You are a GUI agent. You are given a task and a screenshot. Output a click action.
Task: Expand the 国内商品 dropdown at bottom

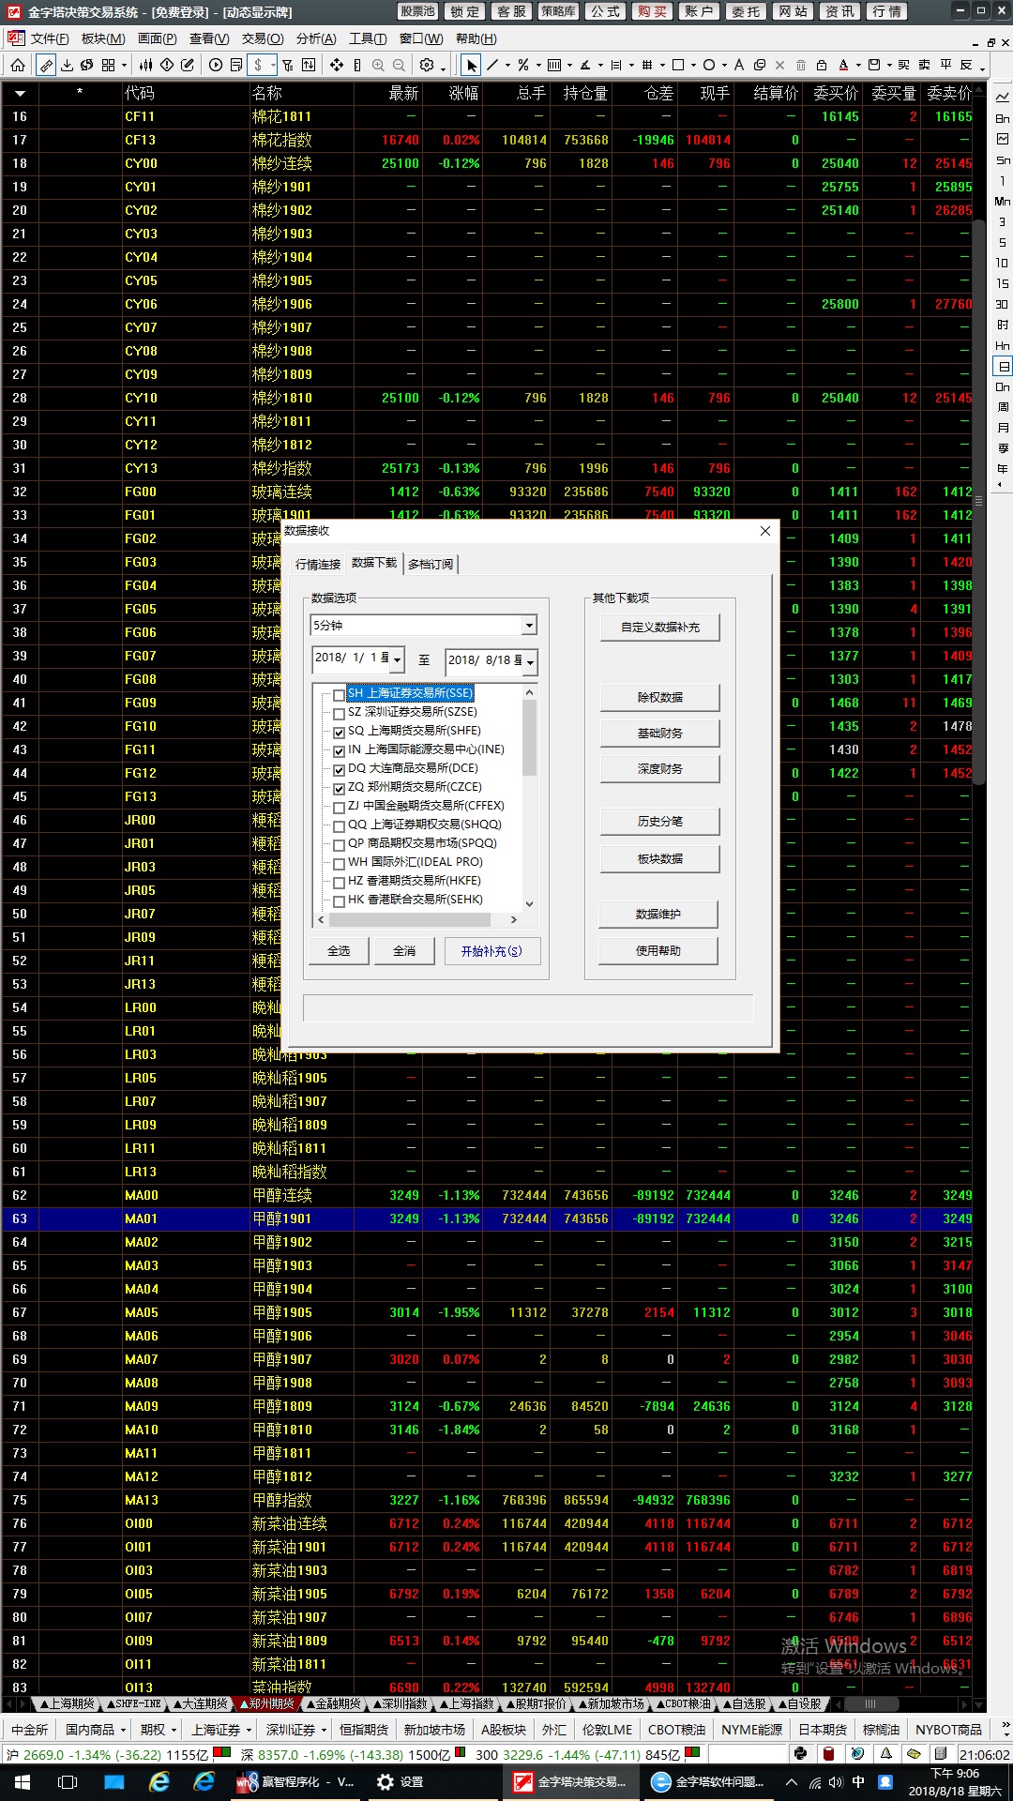123,1730
